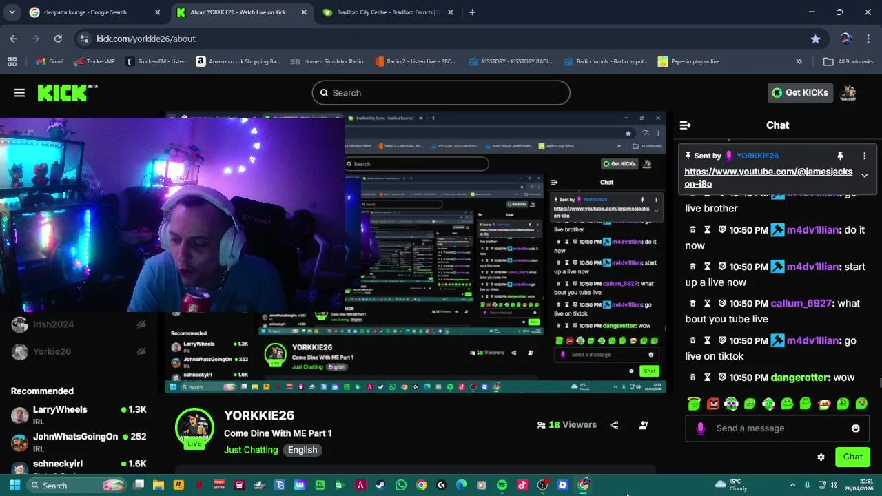The image size is (882, 496).
Task: Click username dangerotter in chat
Action: coord(799,378)
